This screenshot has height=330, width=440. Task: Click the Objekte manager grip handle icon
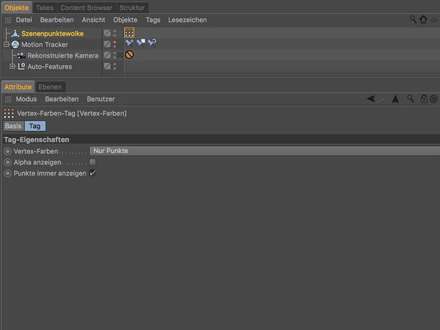coord(8,20)
